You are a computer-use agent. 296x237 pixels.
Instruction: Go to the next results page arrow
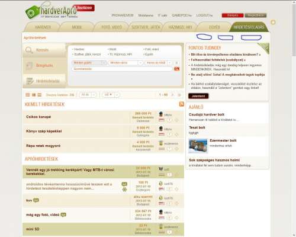(x=173, y=95)
